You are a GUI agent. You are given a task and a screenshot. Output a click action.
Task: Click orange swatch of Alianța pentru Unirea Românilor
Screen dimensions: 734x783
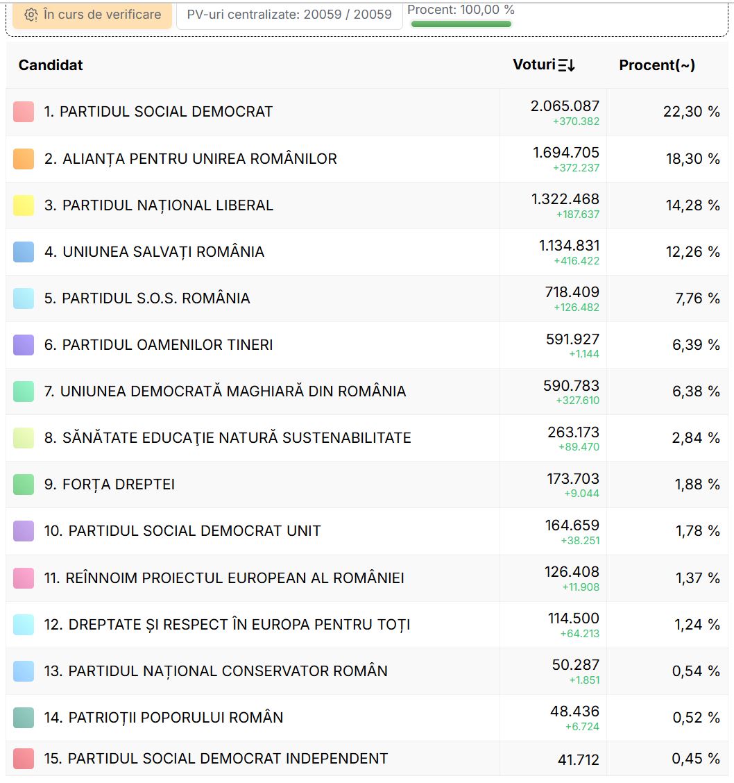(x=24, y=159)
